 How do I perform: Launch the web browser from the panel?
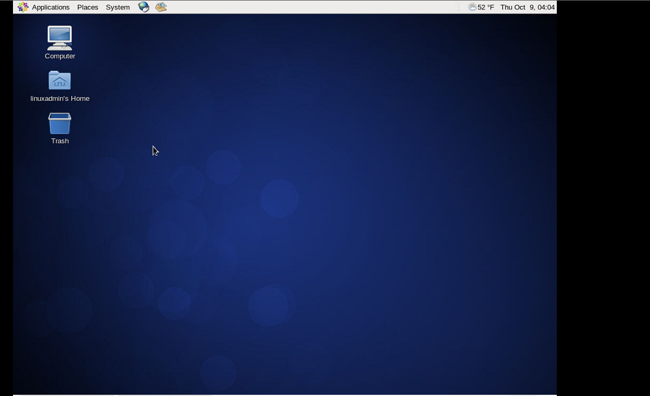[143, 7]
